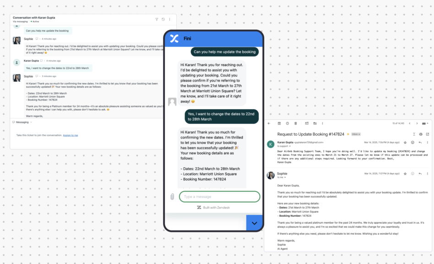Print the email using the printer icon
434x264 pixels.
[421, 134]
